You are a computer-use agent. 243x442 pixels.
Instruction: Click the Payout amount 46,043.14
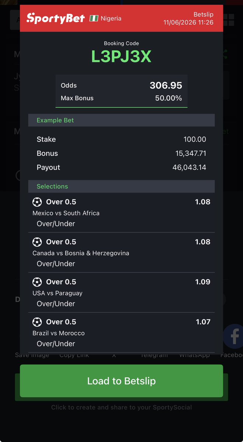189,168
